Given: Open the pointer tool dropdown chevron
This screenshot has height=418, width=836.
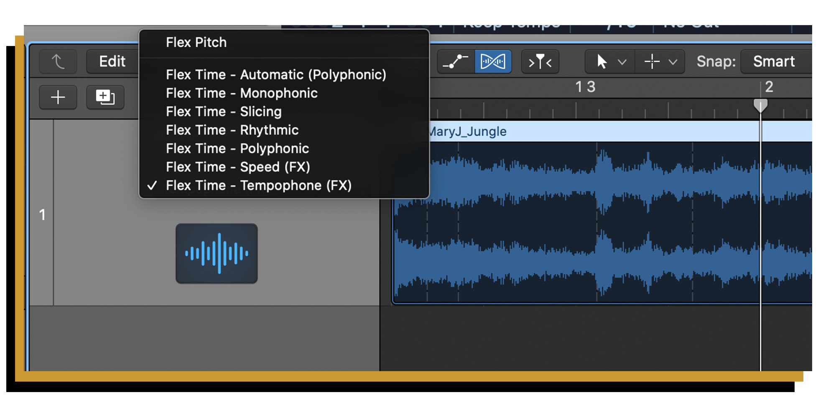Looking at the screenshot, I should (x=622, y=62).
